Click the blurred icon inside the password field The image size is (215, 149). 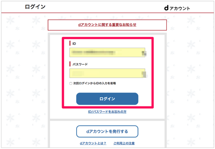(144, 74)
